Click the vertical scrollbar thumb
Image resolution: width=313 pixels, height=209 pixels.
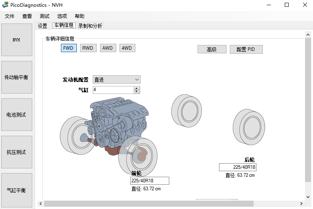click(x=308, y=110)
